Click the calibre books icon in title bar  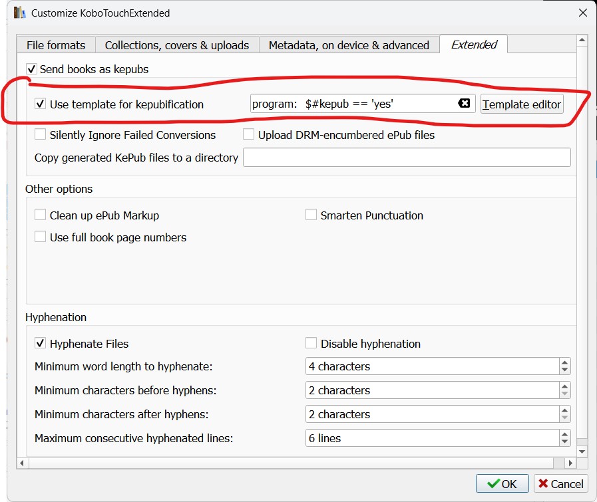tap(20, 13)
